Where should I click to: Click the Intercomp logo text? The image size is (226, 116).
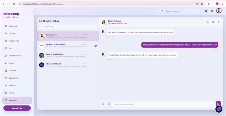point(11,14)
